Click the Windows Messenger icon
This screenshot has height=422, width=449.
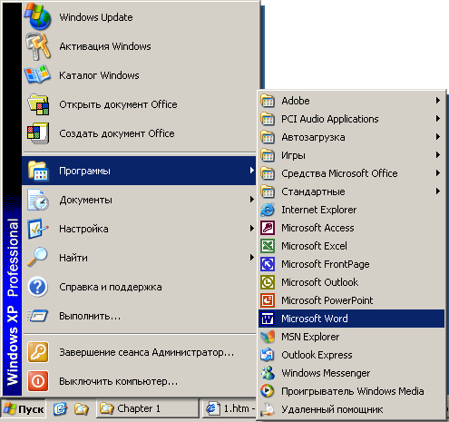pyautogui.click(x=268, y=373)
